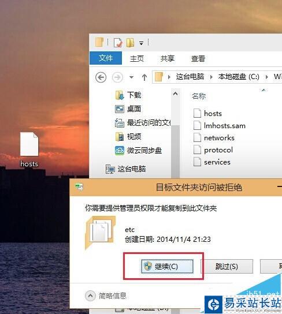
Task: Click the copy dialog title bar icon
Action: point(79,187)
